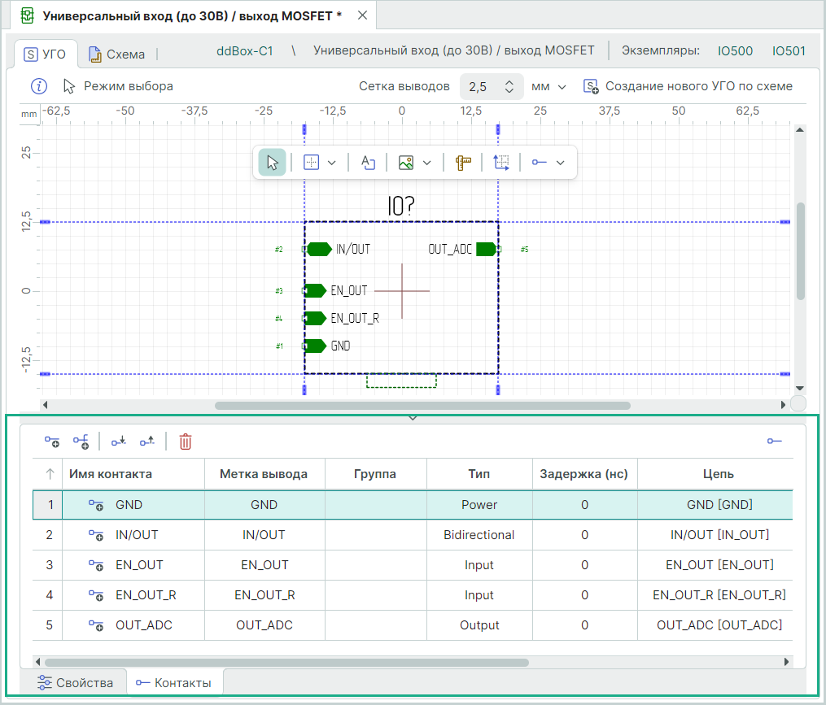This screenshot has height=705, width=826.
Task: Click Создание нового УГО по схеме
Action: (688, 86)
